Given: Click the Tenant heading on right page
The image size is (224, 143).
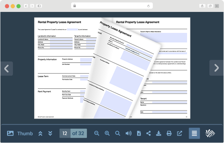Looking at the screenshot, I should (x=143, y=98).
